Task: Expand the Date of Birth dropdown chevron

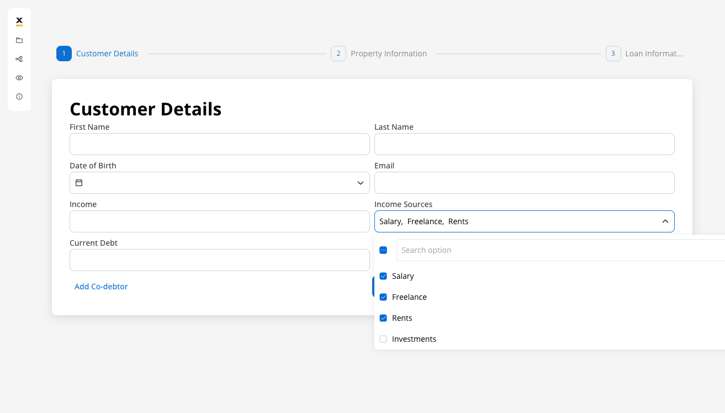Action: pos(360,183)
